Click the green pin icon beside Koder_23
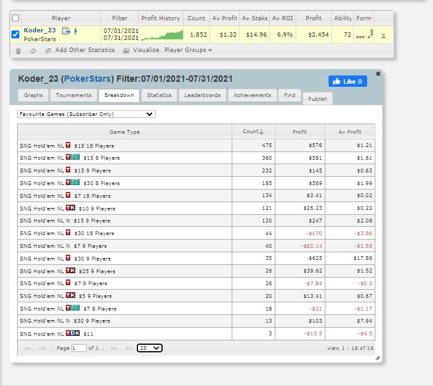The width and height of the screenshot is (433, 386). 75,30
